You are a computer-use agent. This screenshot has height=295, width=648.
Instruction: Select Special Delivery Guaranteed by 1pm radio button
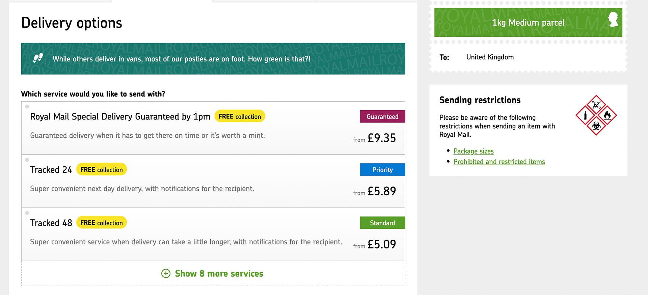pos(27,107)
